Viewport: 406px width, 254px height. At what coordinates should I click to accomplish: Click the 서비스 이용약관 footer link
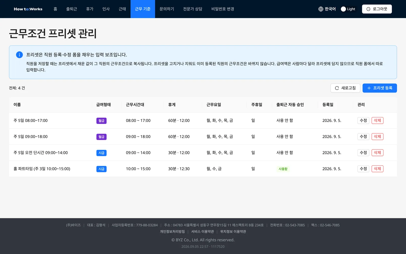202,232
